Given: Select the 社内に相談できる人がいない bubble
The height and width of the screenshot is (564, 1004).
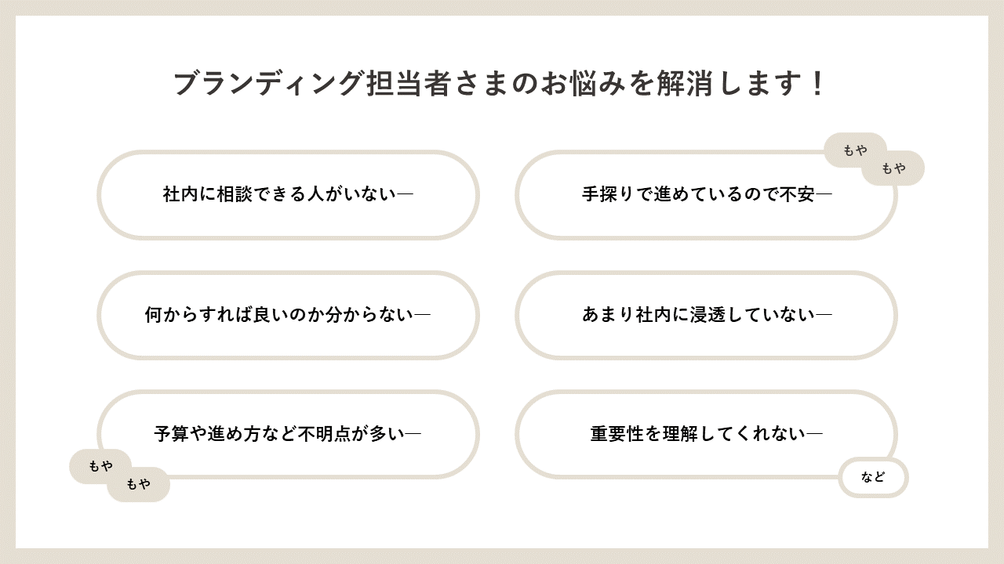Looking at the screenshot, I should click(288, 195).
